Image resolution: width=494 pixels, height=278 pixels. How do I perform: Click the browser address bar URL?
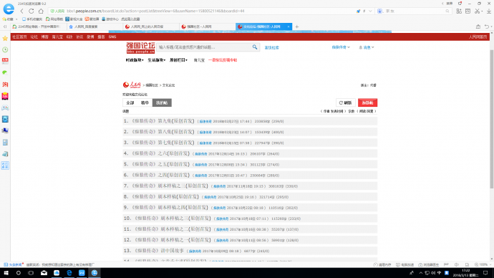click(155, 11)
